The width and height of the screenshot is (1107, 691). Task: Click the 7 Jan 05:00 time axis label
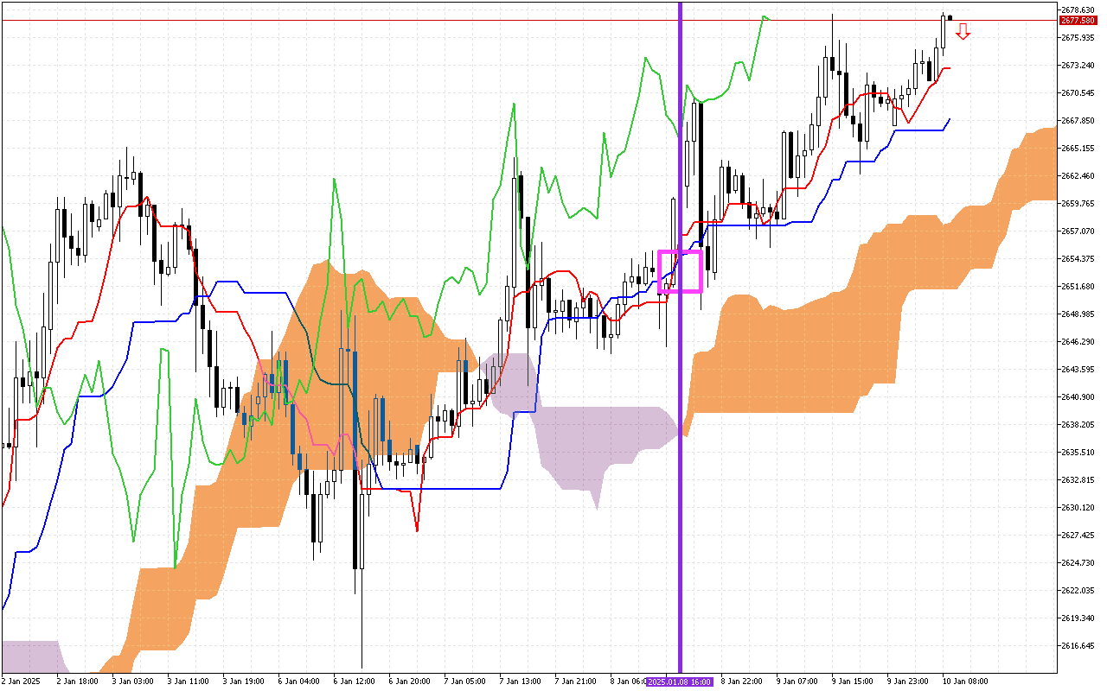point(467,681)
